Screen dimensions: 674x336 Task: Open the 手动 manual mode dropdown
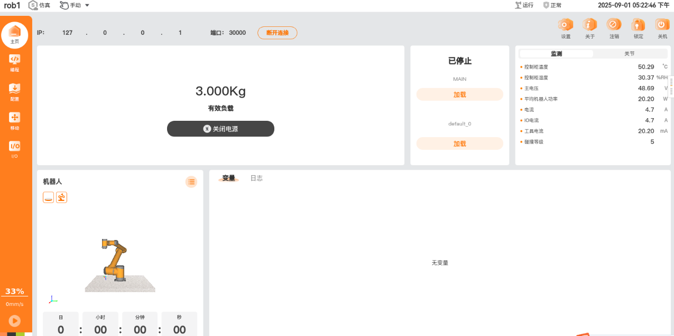click(74, 5)
